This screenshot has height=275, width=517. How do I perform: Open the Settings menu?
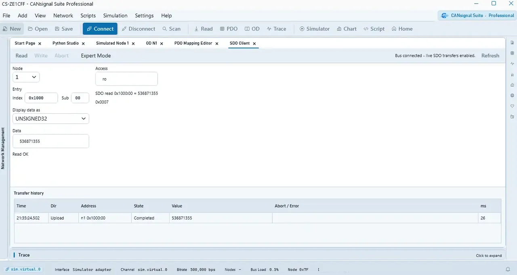click(144, 16)
